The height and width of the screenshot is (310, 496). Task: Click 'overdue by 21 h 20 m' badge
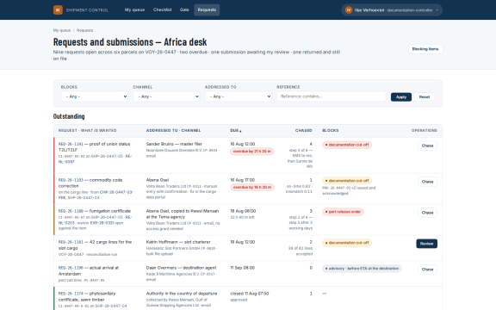[251, 152]
